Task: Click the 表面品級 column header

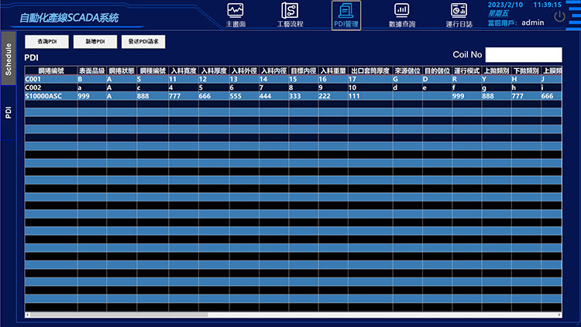Action: coord(92,71)
